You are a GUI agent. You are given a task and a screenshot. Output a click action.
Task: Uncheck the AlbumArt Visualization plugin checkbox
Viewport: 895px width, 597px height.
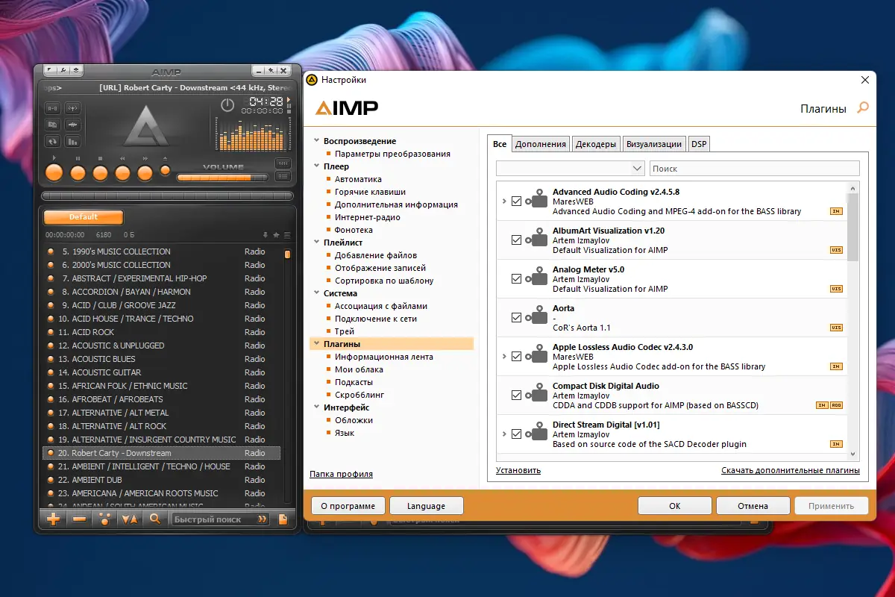[516, 240]
